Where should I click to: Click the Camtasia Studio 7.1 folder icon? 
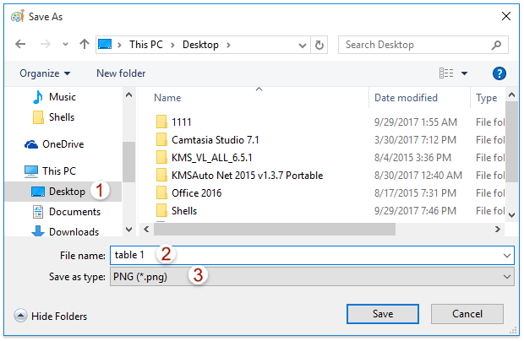point(161,139)
